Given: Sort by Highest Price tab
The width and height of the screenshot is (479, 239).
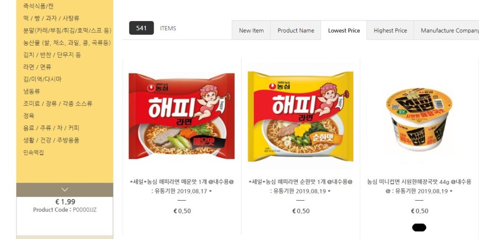Looking at the screenshot, I should (x=390, y=31).
